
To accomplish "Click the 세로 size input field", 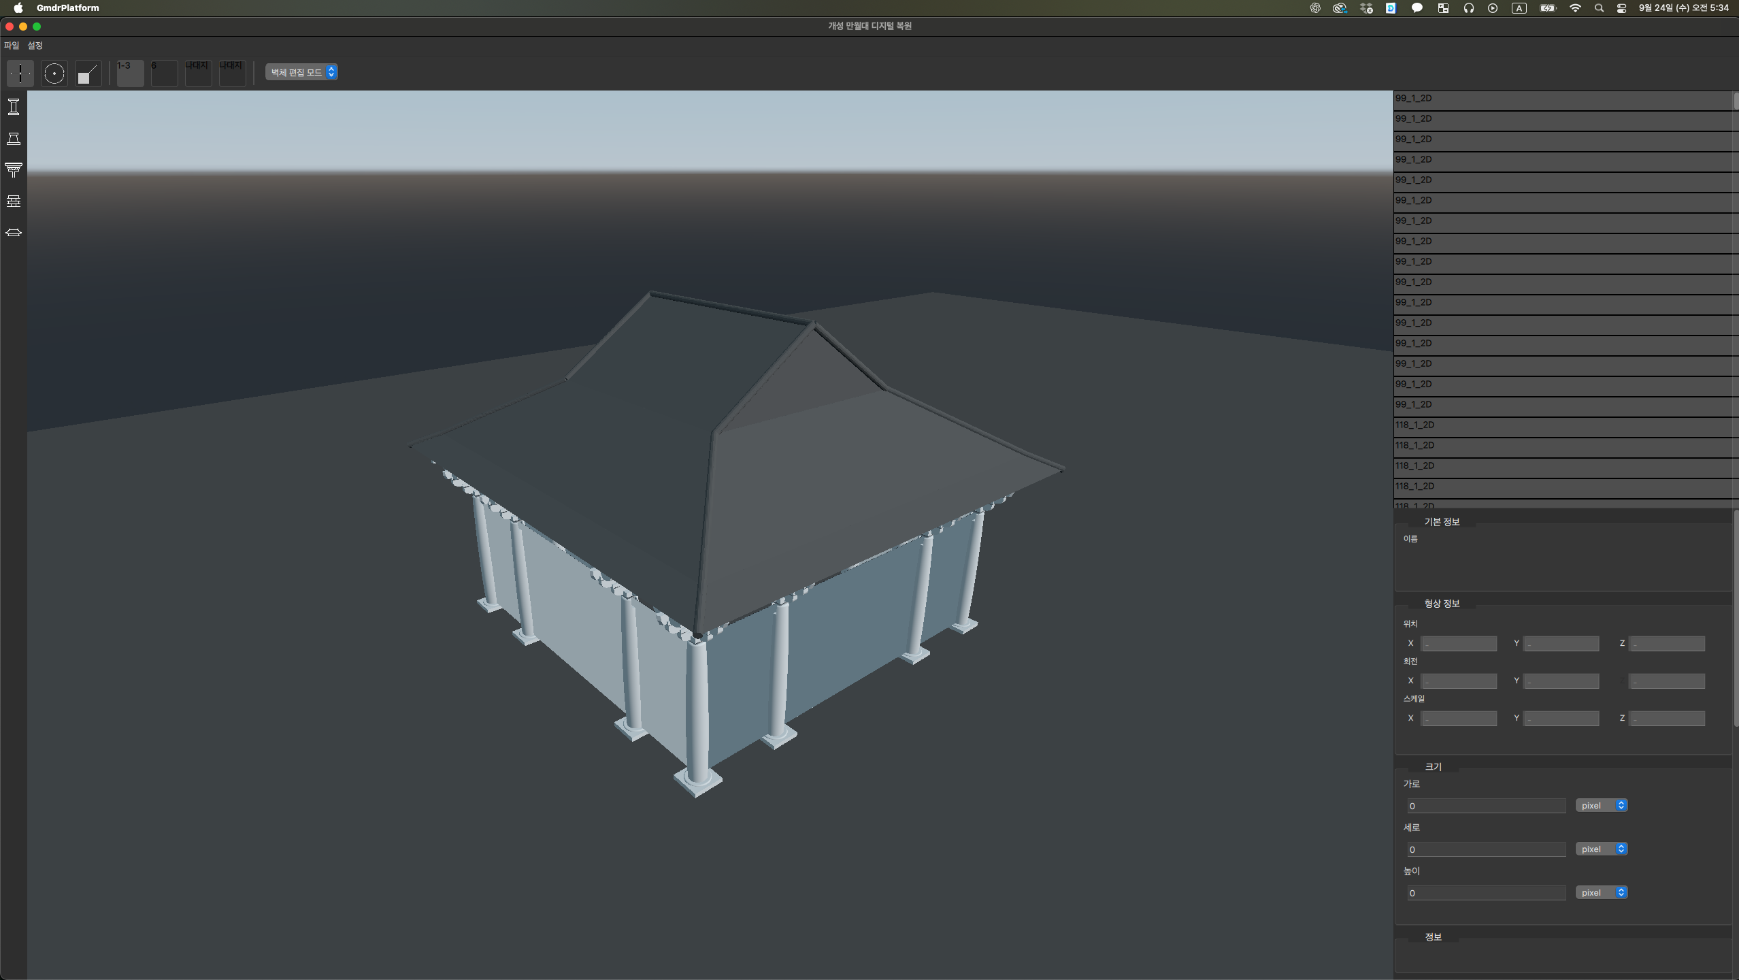I will (1486, 849).
